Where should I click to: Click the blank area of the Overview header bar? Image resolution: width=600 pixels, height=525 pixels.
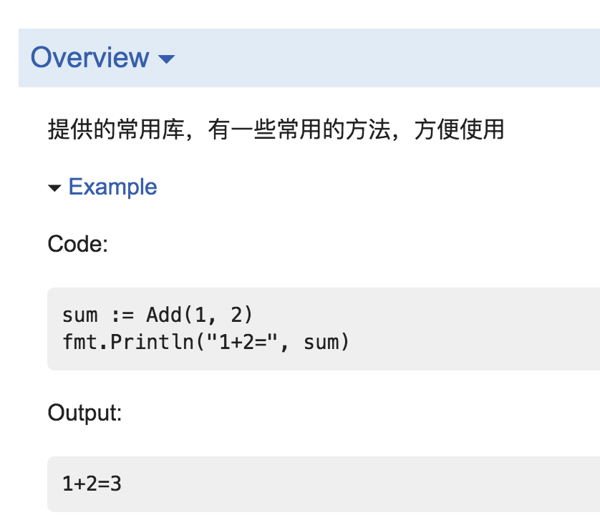(382, 58)
